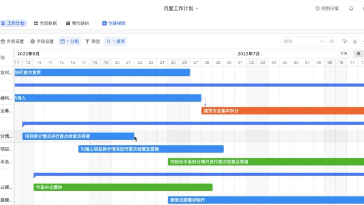Click the 回到旧版 clock icon
This screenshot has width=364, height=205.
coord(317,9)
